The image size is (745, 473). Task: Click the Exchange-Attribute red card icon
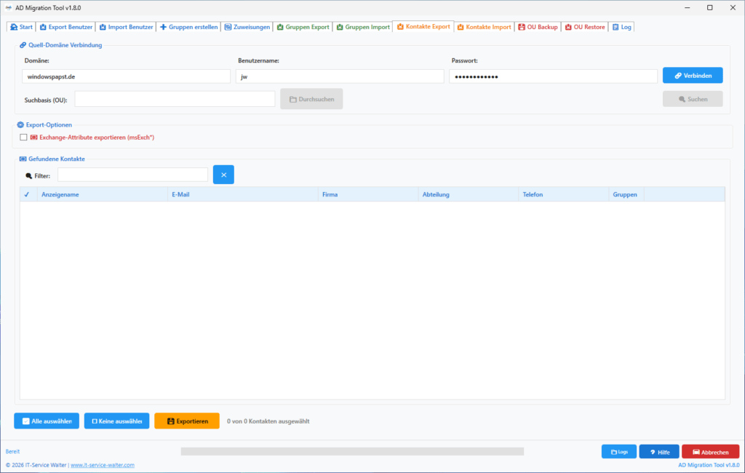33,138
